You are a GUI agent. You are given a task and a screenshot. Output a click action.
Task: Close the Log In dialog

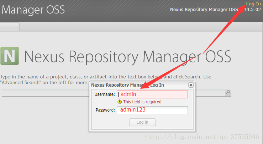[191, 85]
